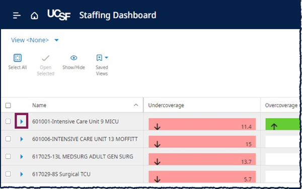
Task: Click the green up arrow in Overcoverage
Action: [274, 126]
